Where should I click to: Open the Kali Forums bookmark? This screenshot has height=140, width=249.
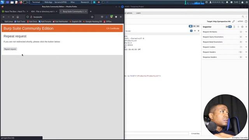[45, 21]
